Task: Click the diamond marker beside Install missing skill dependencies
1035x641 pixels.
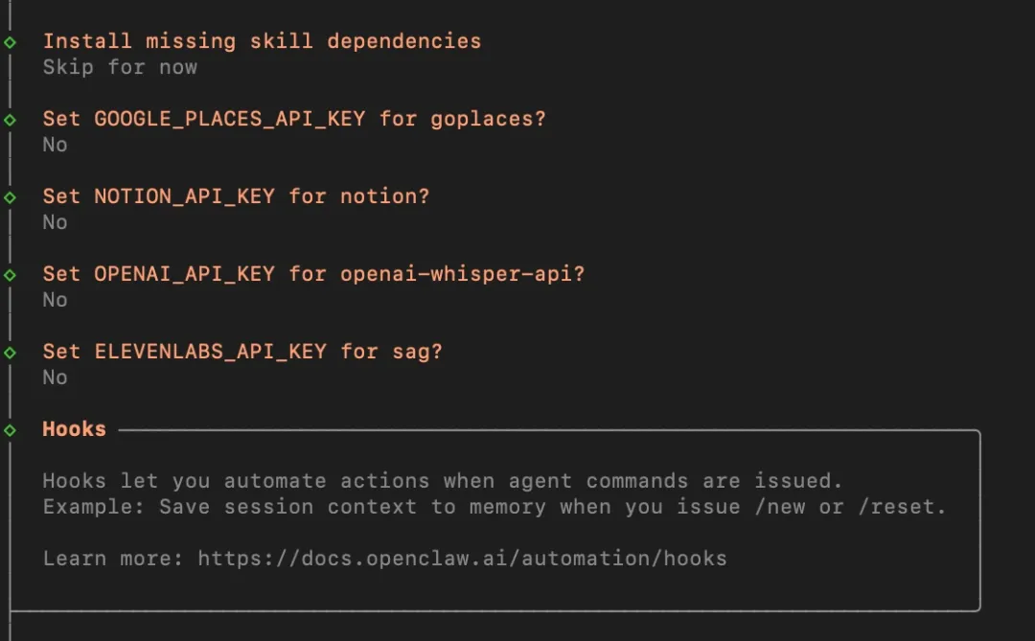Action: point(10,42)
